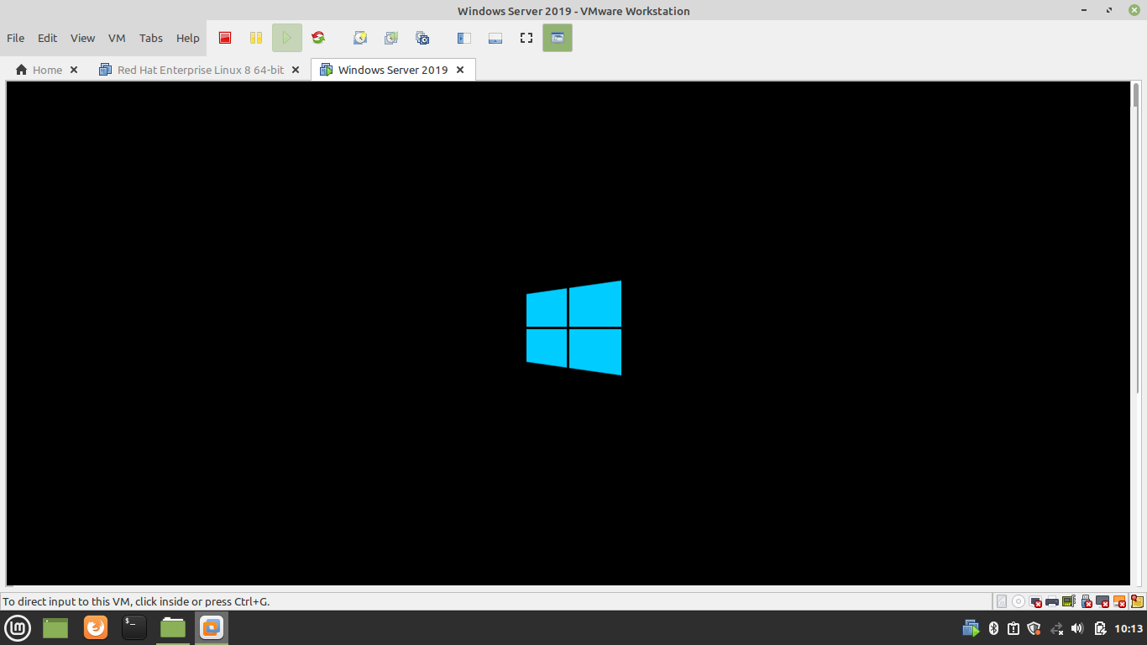Viewport: 1147px width, 645px height.
Task: Click the first disconnected display icon in status bar
Action: coord(1036,601)
